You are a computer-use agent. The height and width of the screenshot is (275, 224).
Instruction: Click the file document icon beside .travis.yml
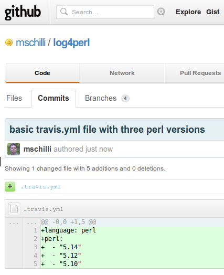pyautogui.click(x=14, y=209)
